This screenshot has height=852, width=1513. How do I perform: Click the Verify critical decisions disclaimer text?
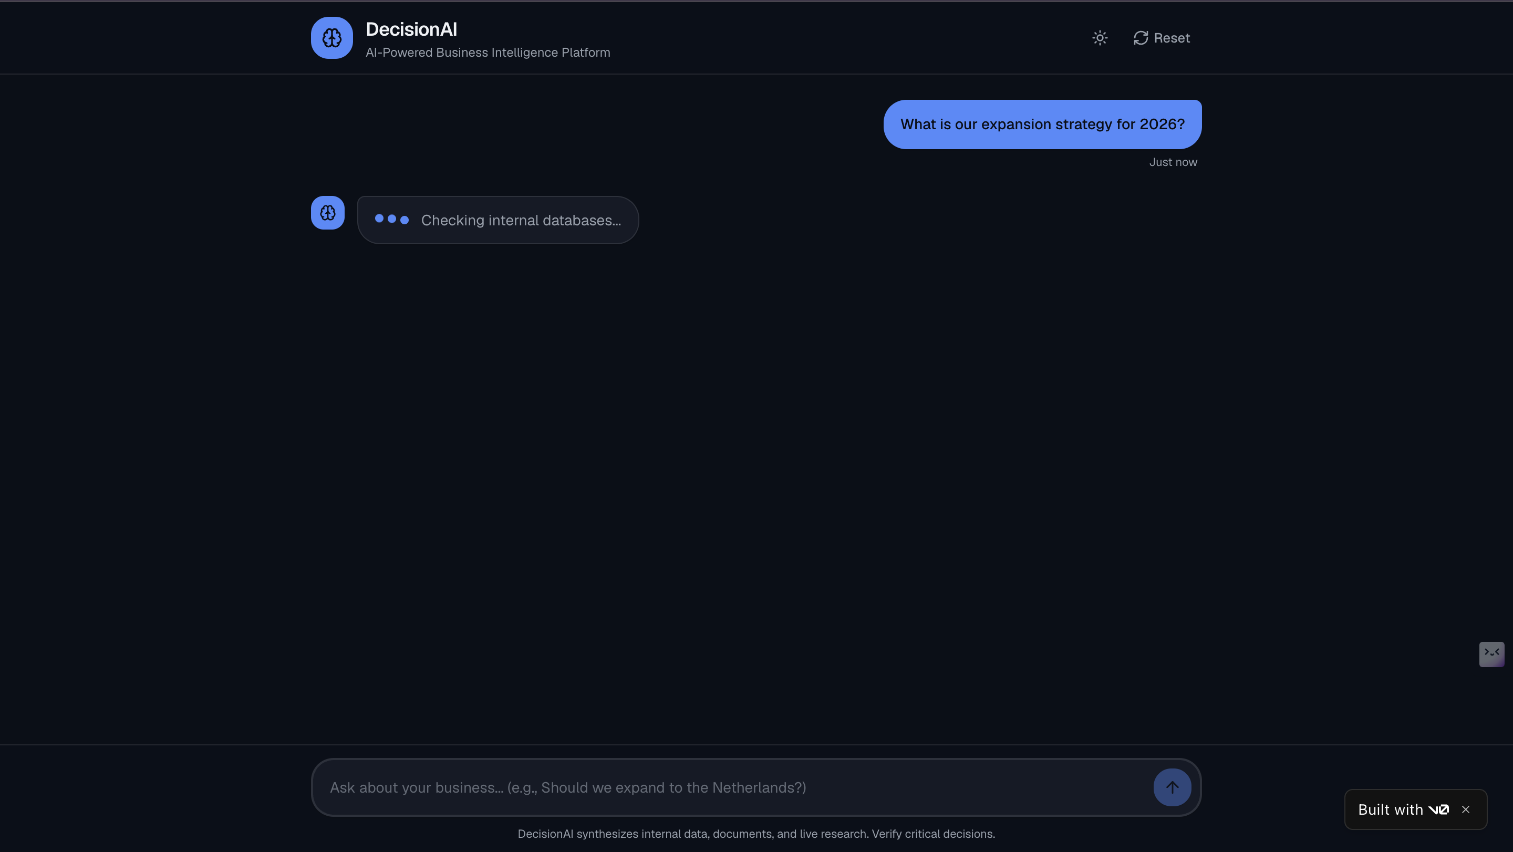[x=934, y=834]
